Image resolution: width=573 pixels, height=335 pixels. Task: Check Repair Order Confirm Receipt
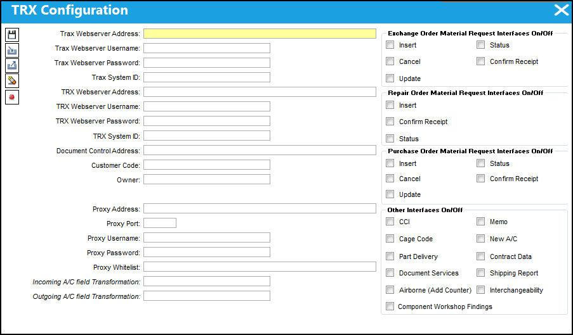[x=390, y=122]
